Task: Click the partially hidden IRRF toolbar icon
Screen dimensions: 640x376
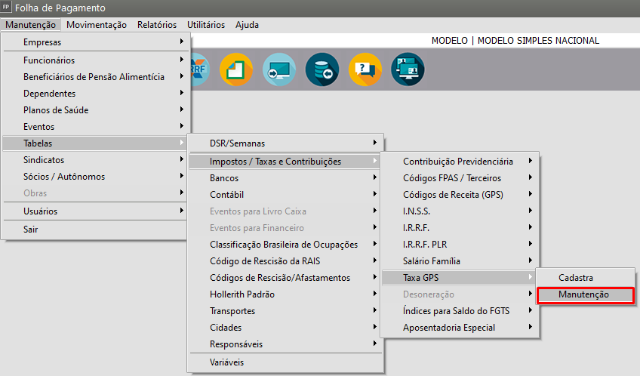Action: point(202,70)
